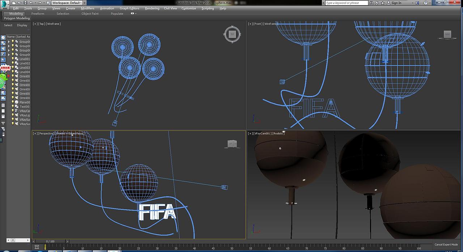Toggle the Display Cameras filter icon, fourth in the column
The image size is (463, 252).
[x=3, y=54]
